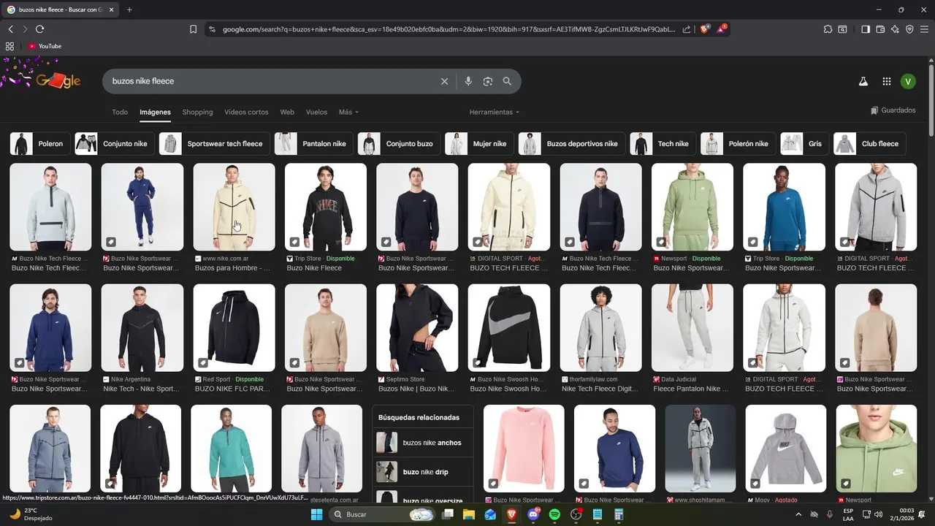Clear the search box with the X icon

coord(444,81)
